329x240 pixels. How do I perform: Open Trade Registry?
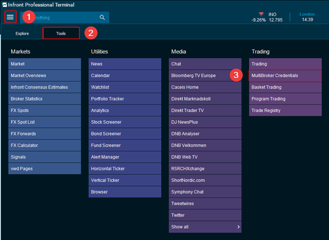click(285, 110)
